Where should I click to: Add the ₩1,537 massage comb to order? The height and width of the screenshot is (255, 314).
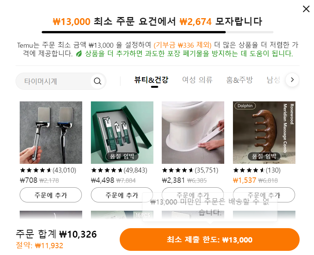(264, 195)
